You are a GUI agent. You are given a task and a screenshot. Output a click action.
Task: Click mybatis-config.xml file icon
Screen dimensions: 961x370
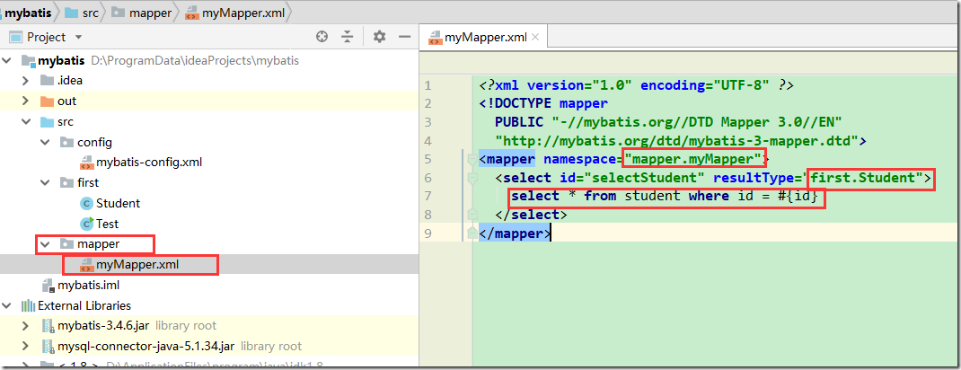pyautogui.click(x=86, y=163)
